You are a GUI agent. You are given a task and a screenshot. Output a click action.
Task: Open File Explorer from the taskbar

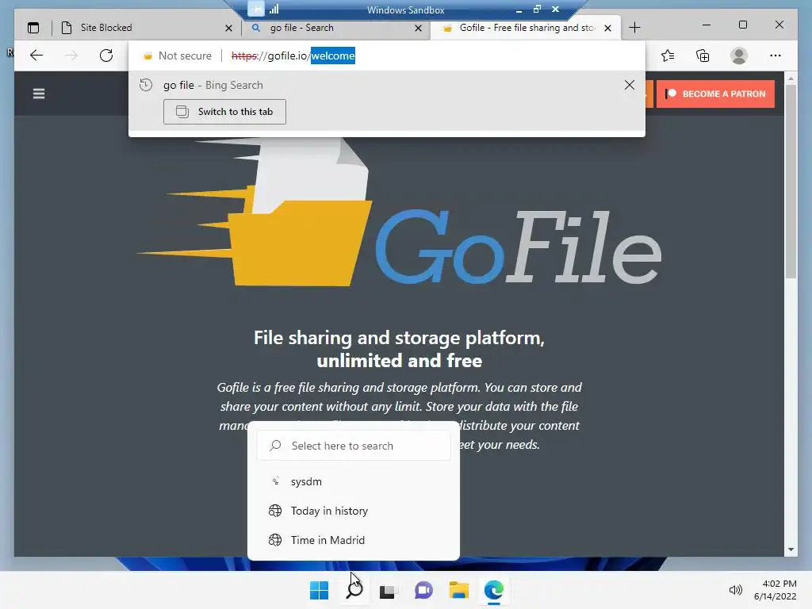point(459,590)
